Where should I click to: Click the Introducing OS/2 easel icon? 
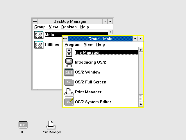(69, 62)
